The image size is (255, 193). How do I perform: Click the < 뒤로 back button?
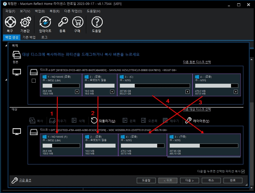[168, 180]
